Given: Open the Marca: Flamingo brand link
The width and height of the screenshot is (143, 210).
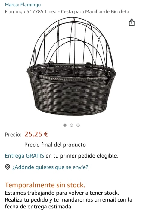Looking at the screenshot, I should tap(23, 5).
